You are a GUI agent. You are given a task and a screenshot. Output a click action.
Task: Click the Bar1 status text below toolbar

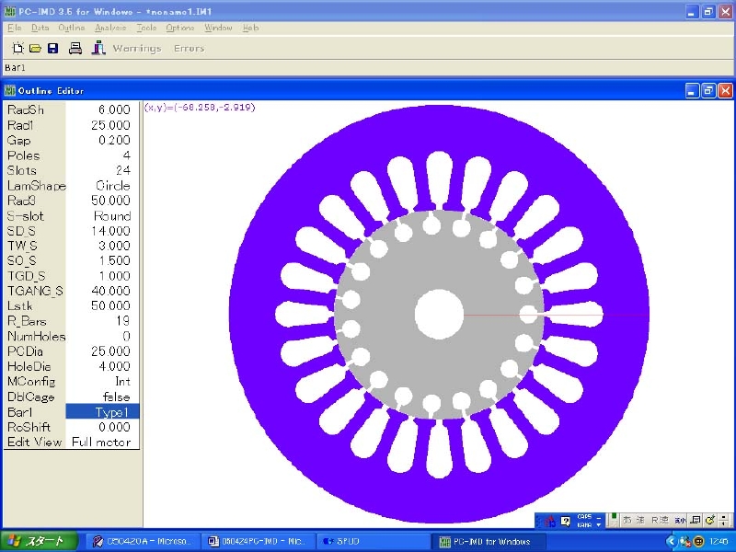(x=15, y=67)
